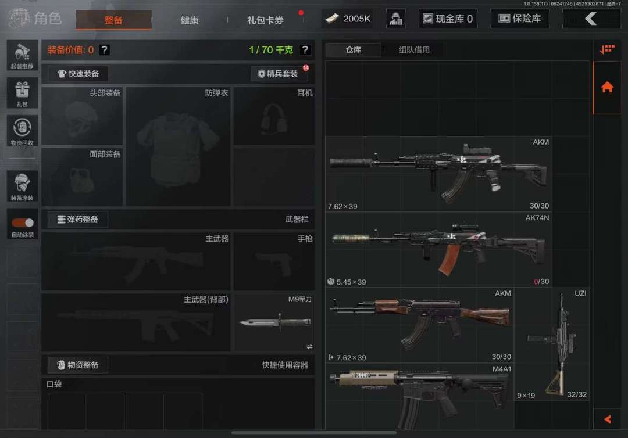Toggle the 自动涂装 switch

pos(23,223)
